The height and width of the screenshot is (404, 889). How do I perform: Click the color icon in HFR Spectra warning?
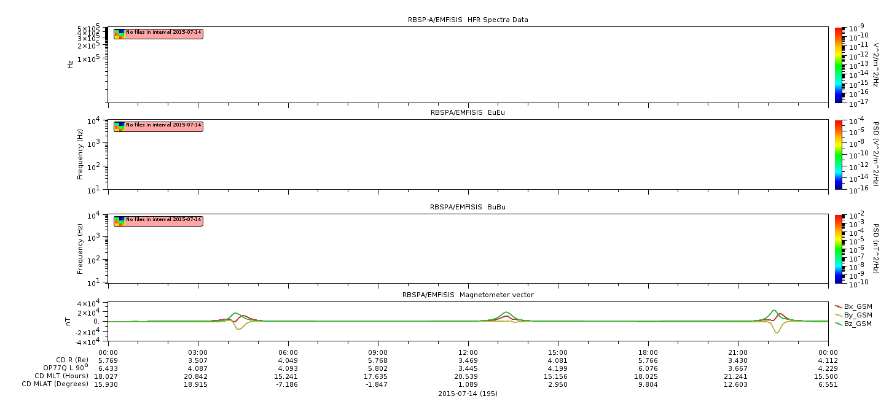pyautogui.click(x=120, y=34)
